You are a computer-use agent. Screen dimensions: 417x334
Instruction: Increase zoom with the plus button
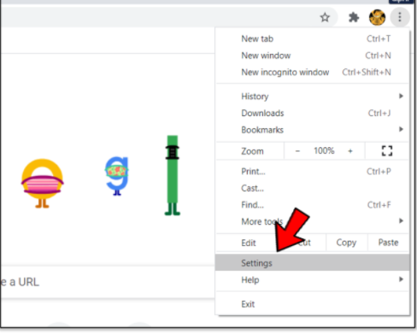coord(350,151)
